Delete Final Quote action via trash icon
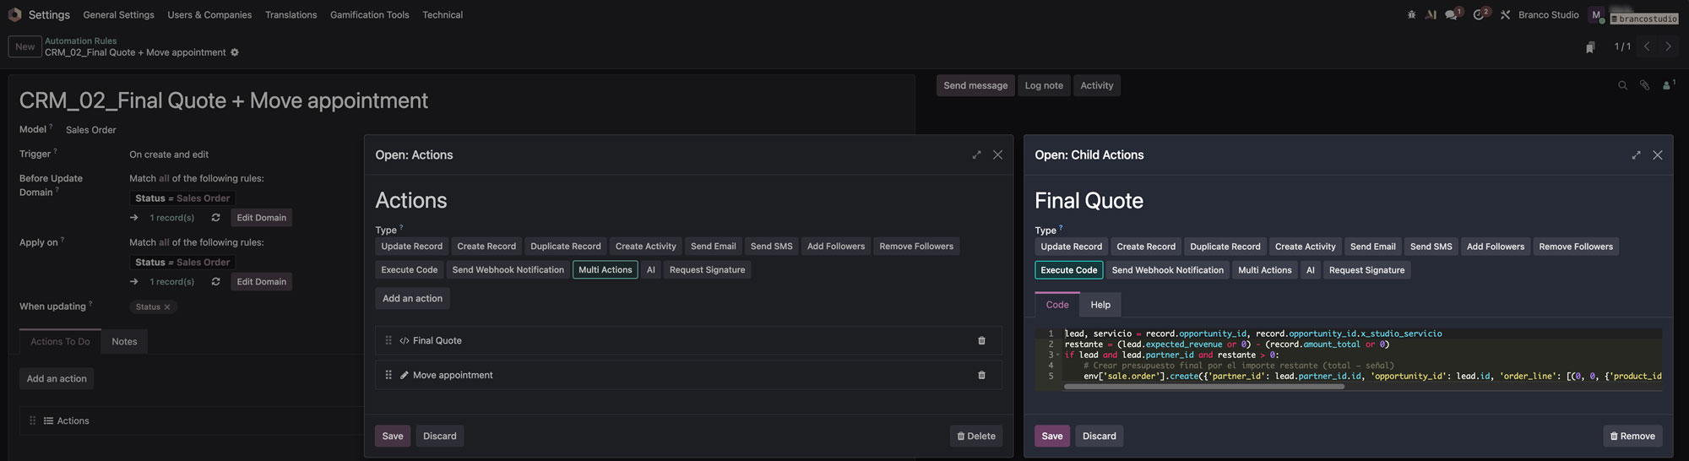 981,341
